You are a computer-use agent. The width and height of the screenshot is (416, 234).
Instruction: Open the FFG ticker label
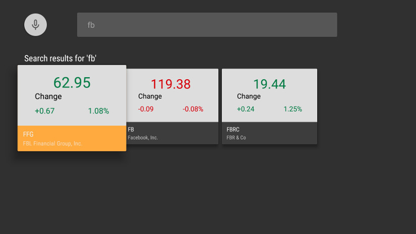click(28, 134)
